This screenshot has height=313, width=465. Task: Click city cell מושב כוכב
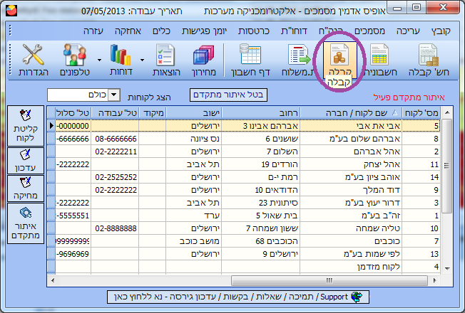(194, 241)
